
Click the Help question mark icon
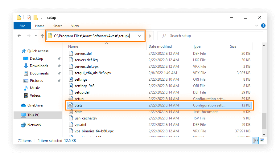coord(263,26)
